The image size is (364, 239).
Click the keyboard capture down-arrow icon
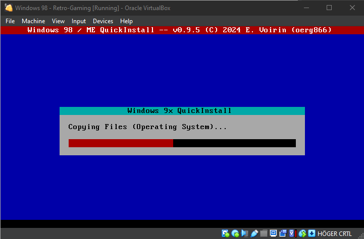click(x=312, y=233)
